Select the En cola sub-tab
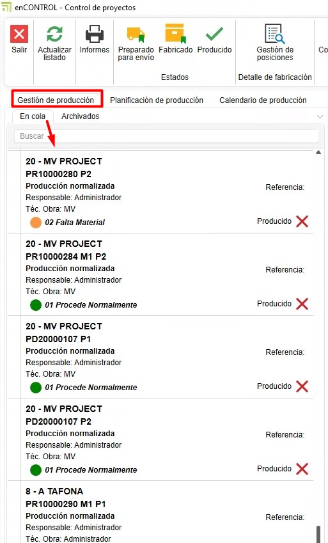Viewport: 328px width, 543px height. (x=33, y=116)
